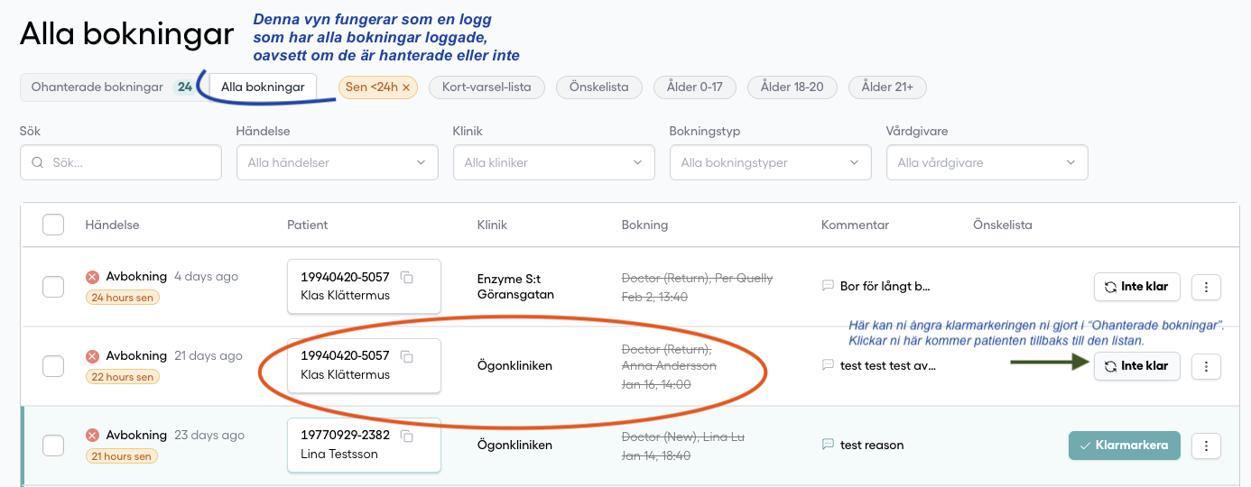This screenshot has width=1251, height=487.
Task: Tick the select-all checkbox in table header
Action: [53, 225]
